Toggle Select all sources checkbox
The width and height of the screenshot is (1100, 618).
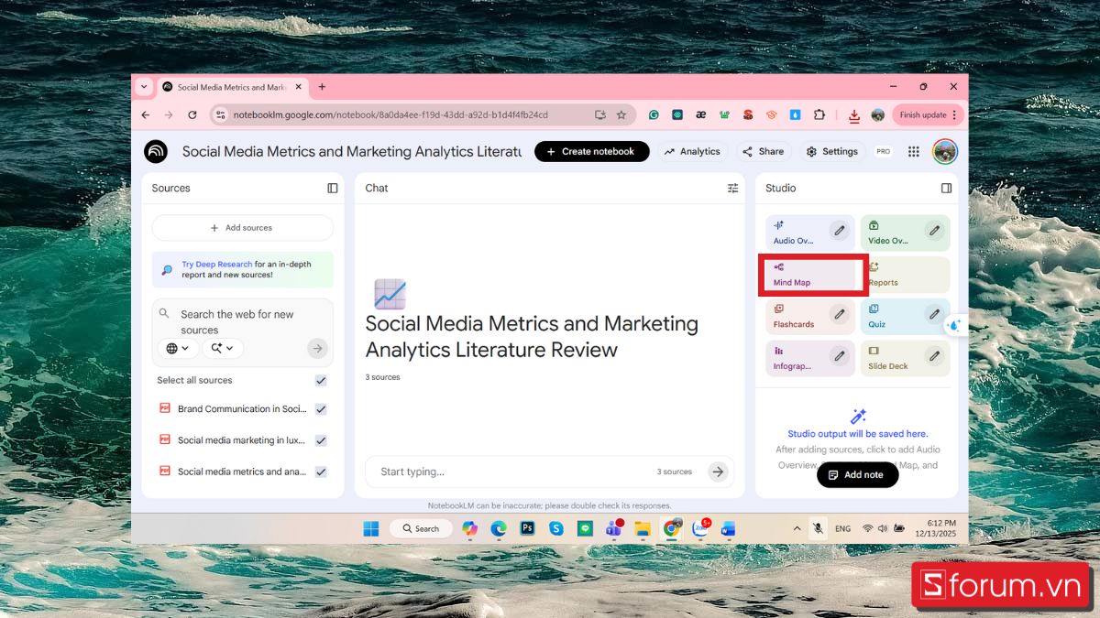[x=321, y=380]
